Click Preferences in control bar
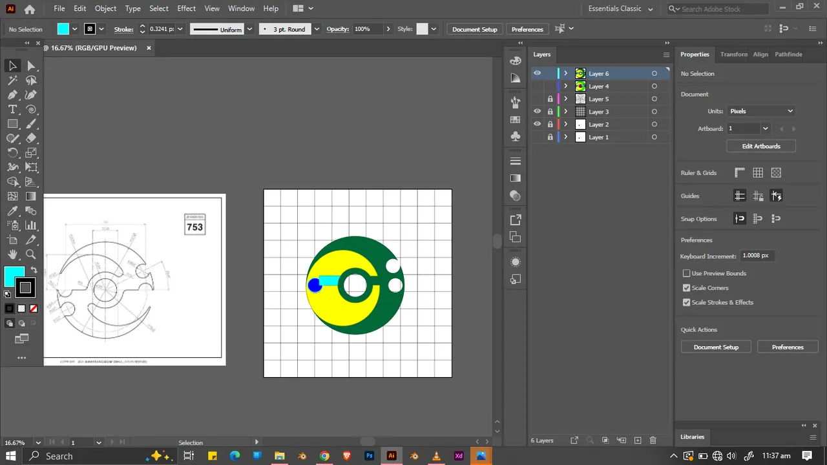The height and width of the screenshot is (465, 827). tap(527, 29)
